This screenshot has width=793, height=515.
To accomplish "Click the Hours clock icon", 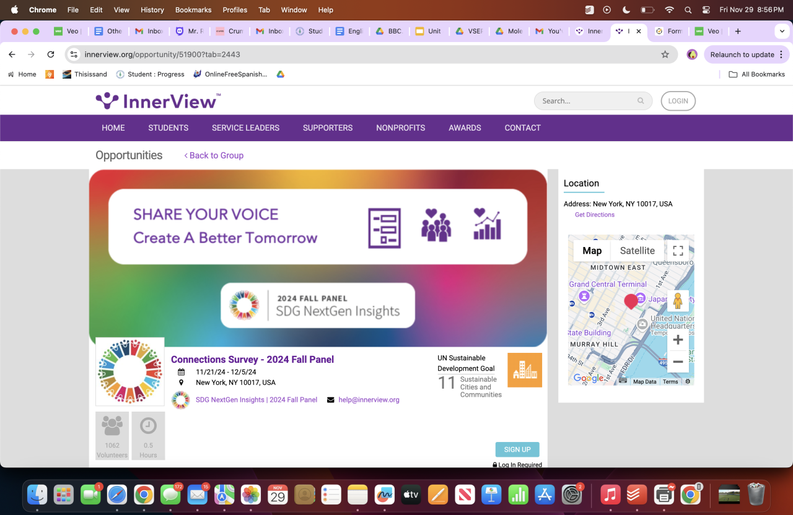I will (148, 426).
